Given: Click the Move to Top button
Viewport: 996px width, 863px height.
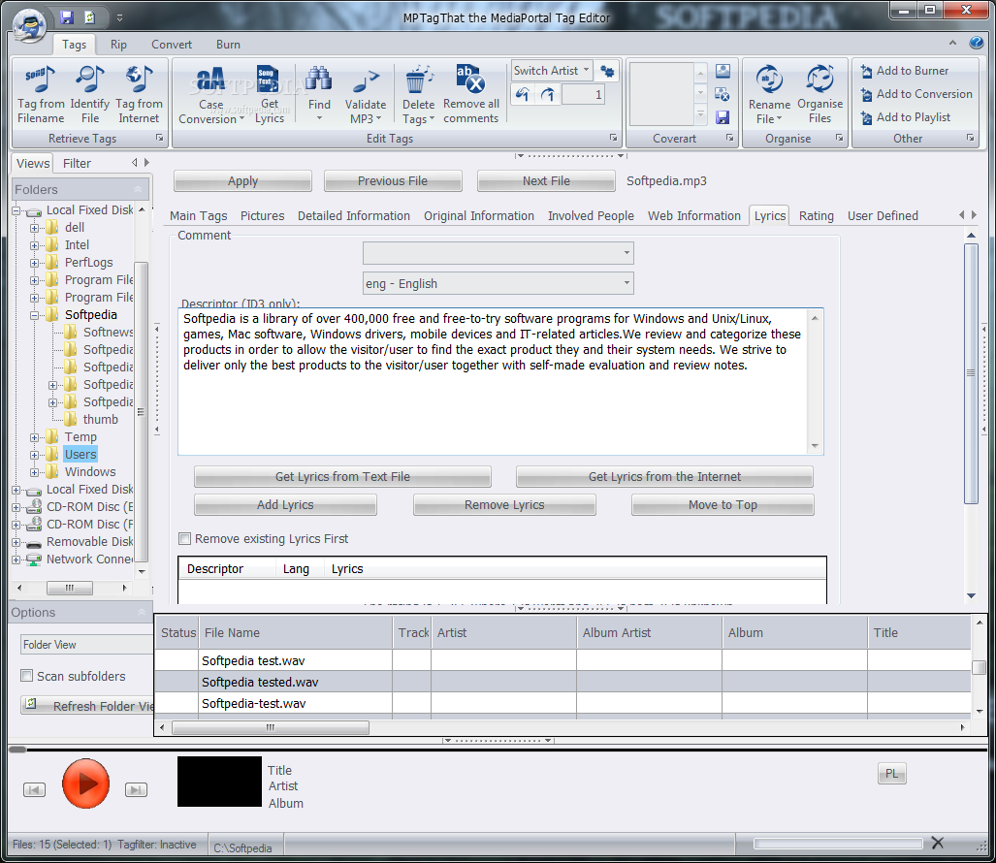Looking at the screenshot, I should click(723, 505).
